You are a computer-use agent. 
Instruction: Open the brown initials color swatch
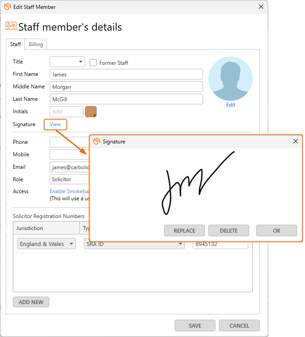pyautogui.click(x=91, y=112)
